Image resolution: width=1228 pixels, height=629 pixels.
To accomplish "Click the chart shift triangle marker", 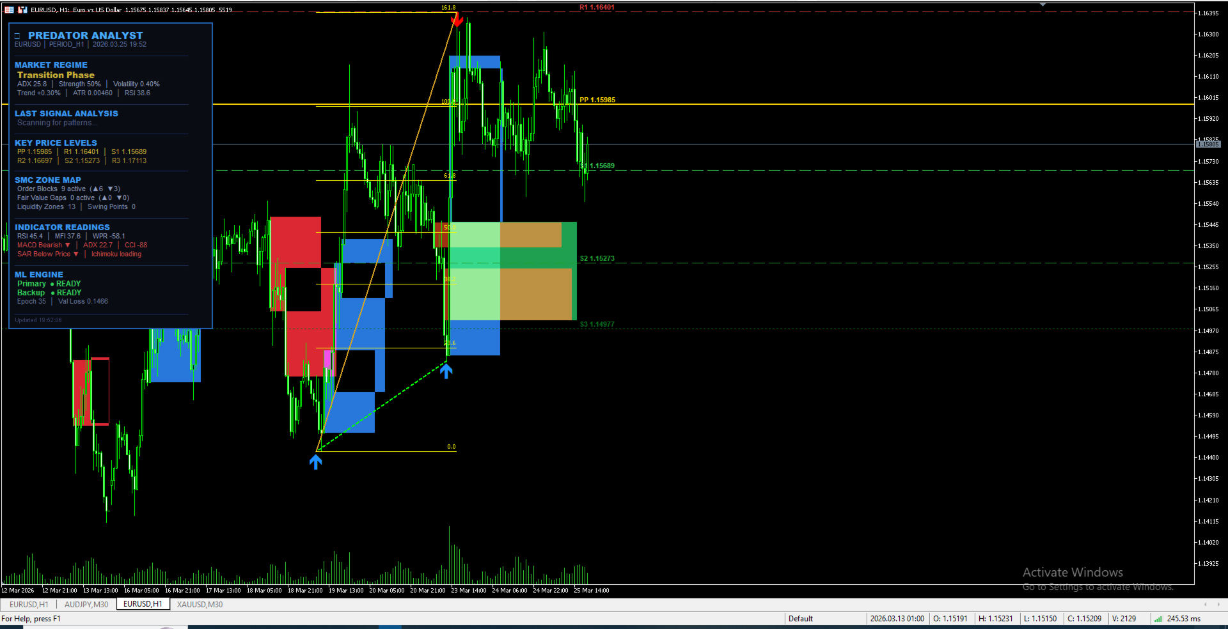I will tap(1043, 4).
